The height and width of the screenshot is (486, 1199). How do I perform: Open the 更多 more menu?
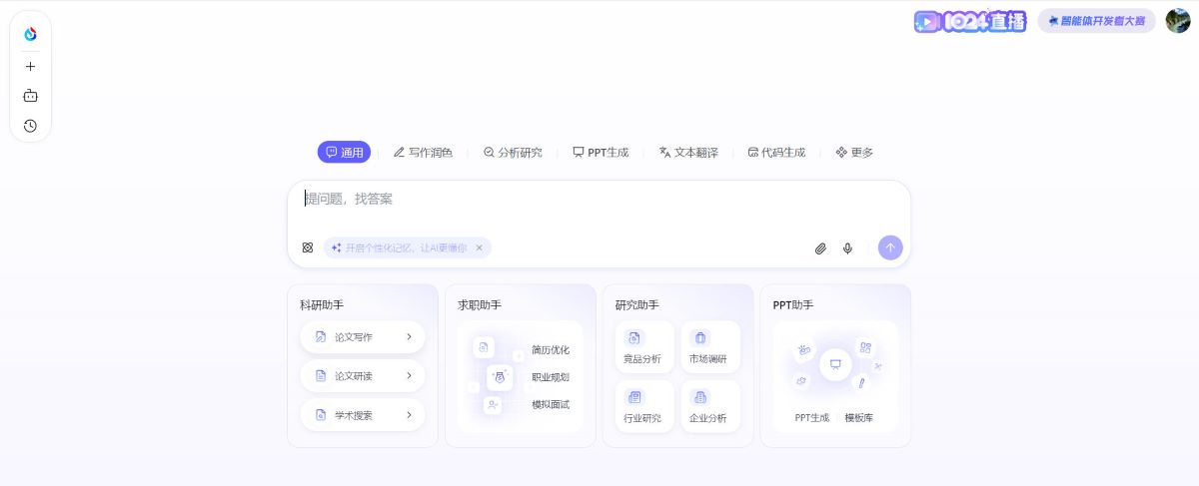(854, 153)
